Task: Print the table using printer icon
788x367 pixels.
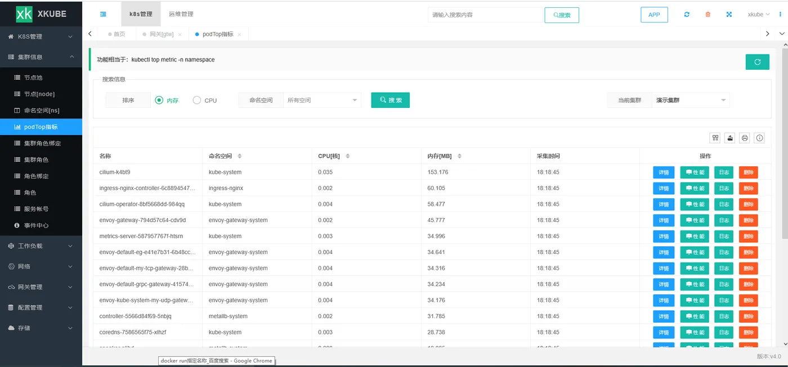Action: 745,138
